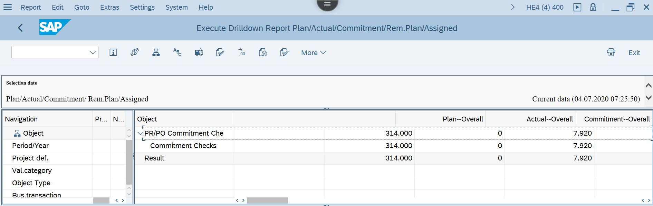Open the Goto menu
The image size is (653, 206).
(81, 7)
